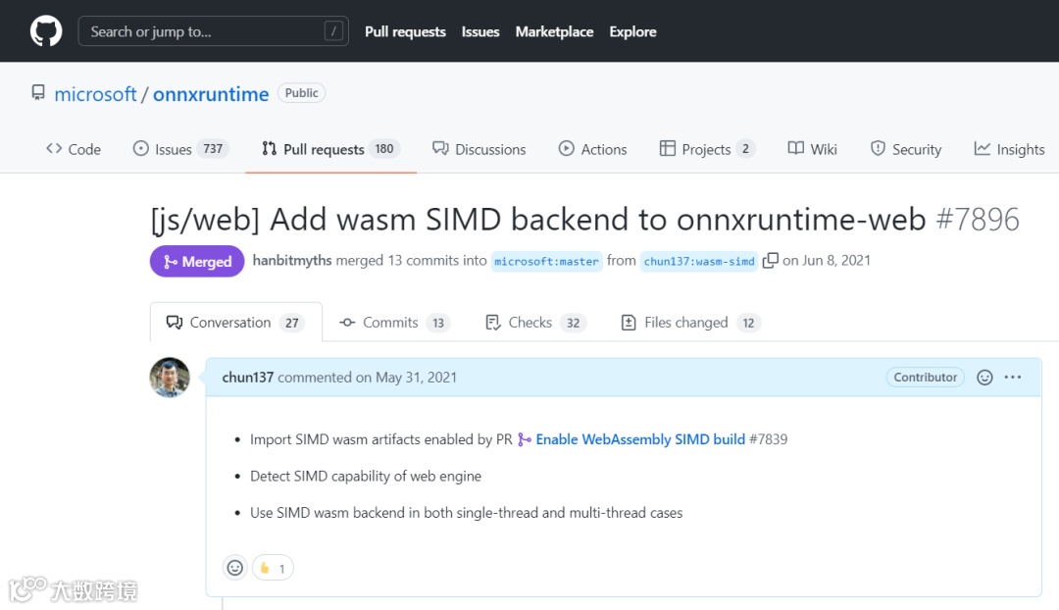1059x610 pixels.
Task: Toggle the thumbs-up reaction count
Action: coord(273,568)
